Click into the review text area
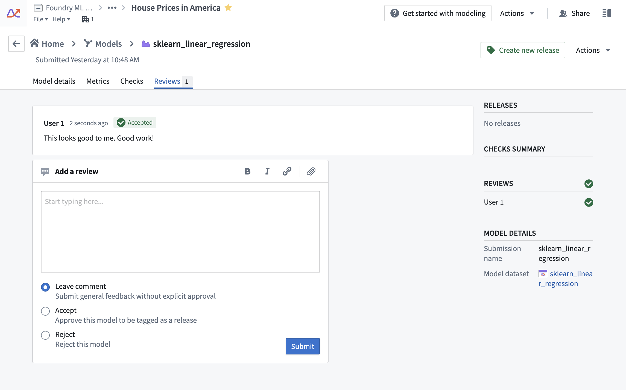Viewport: 626px width, 390px height. (x=180, y=232)
